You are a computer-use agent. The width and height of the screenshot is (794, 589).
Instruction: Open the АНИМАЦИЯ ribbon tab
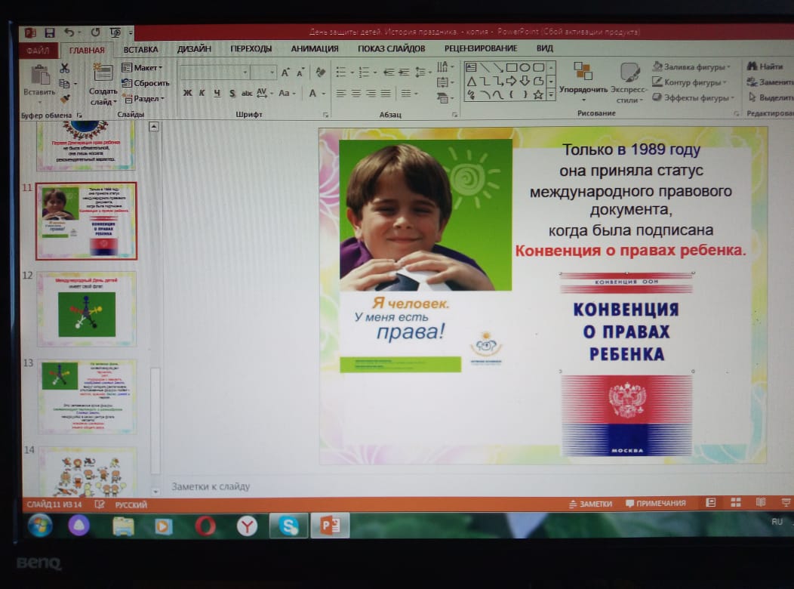[x=314, y=48]
